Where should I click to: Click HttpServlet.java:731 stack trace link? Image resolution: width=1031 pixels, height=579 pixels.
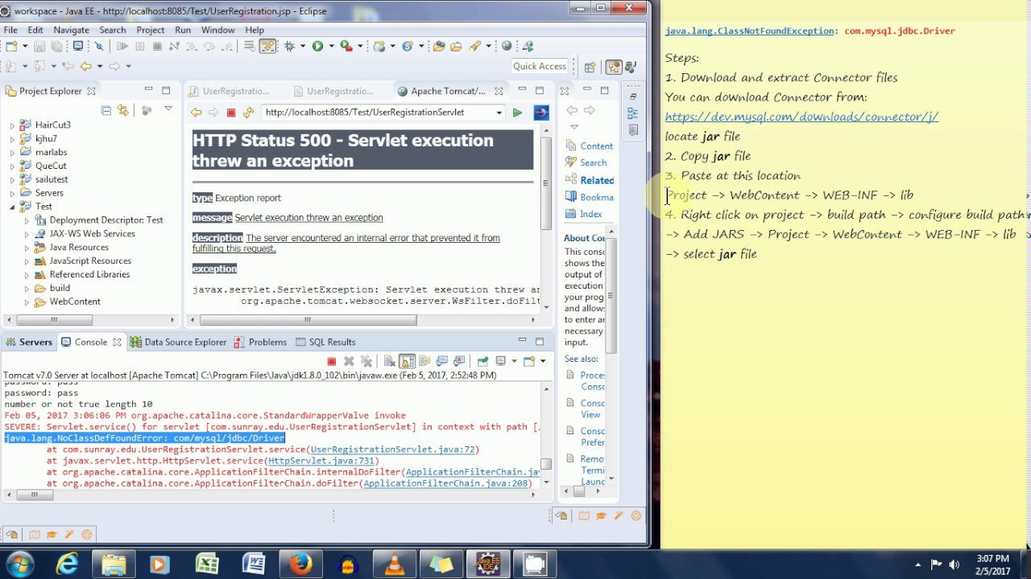click(x=322, y=461)
